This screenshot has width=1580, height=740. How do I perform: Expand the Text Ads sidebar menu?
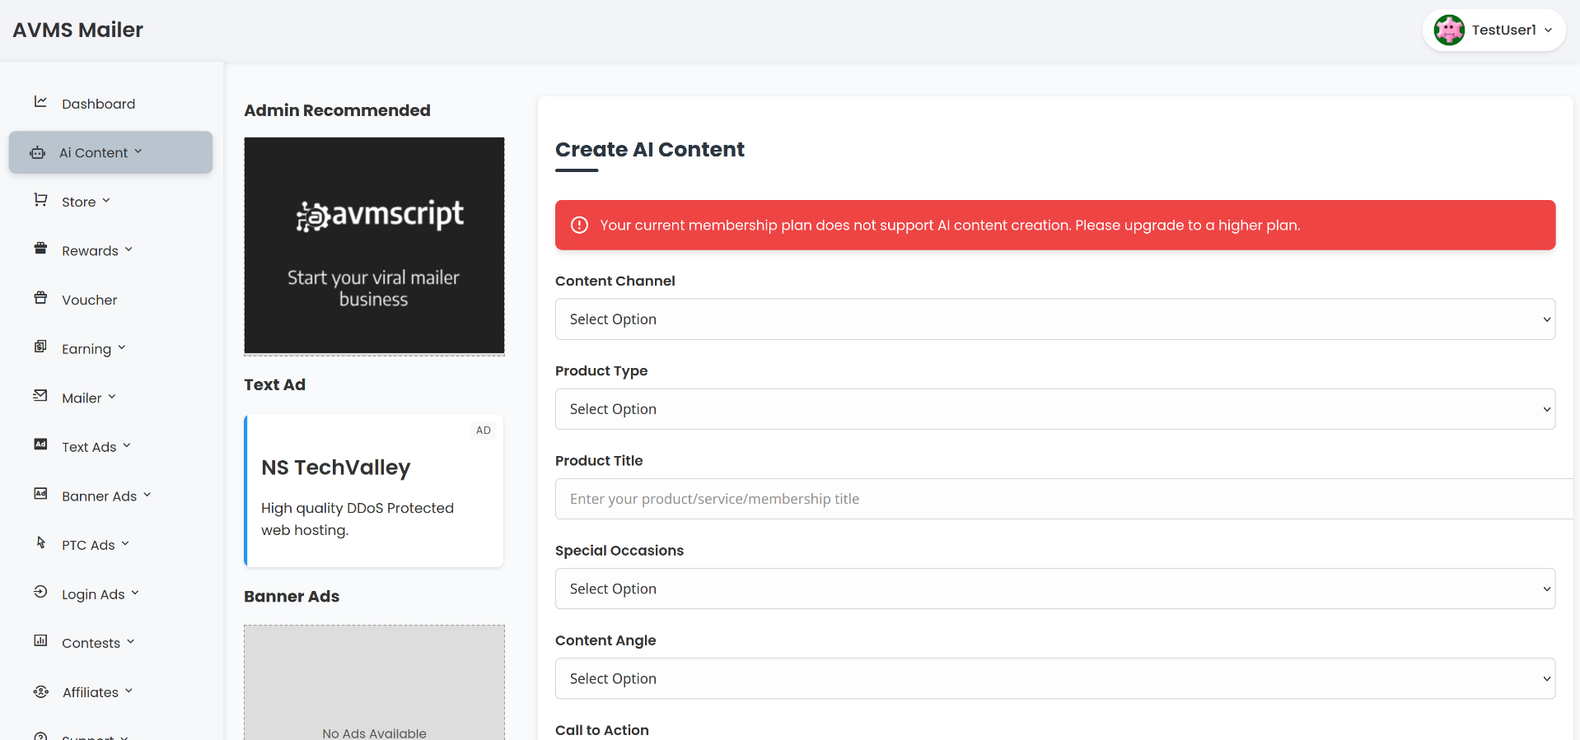[96, 447]
